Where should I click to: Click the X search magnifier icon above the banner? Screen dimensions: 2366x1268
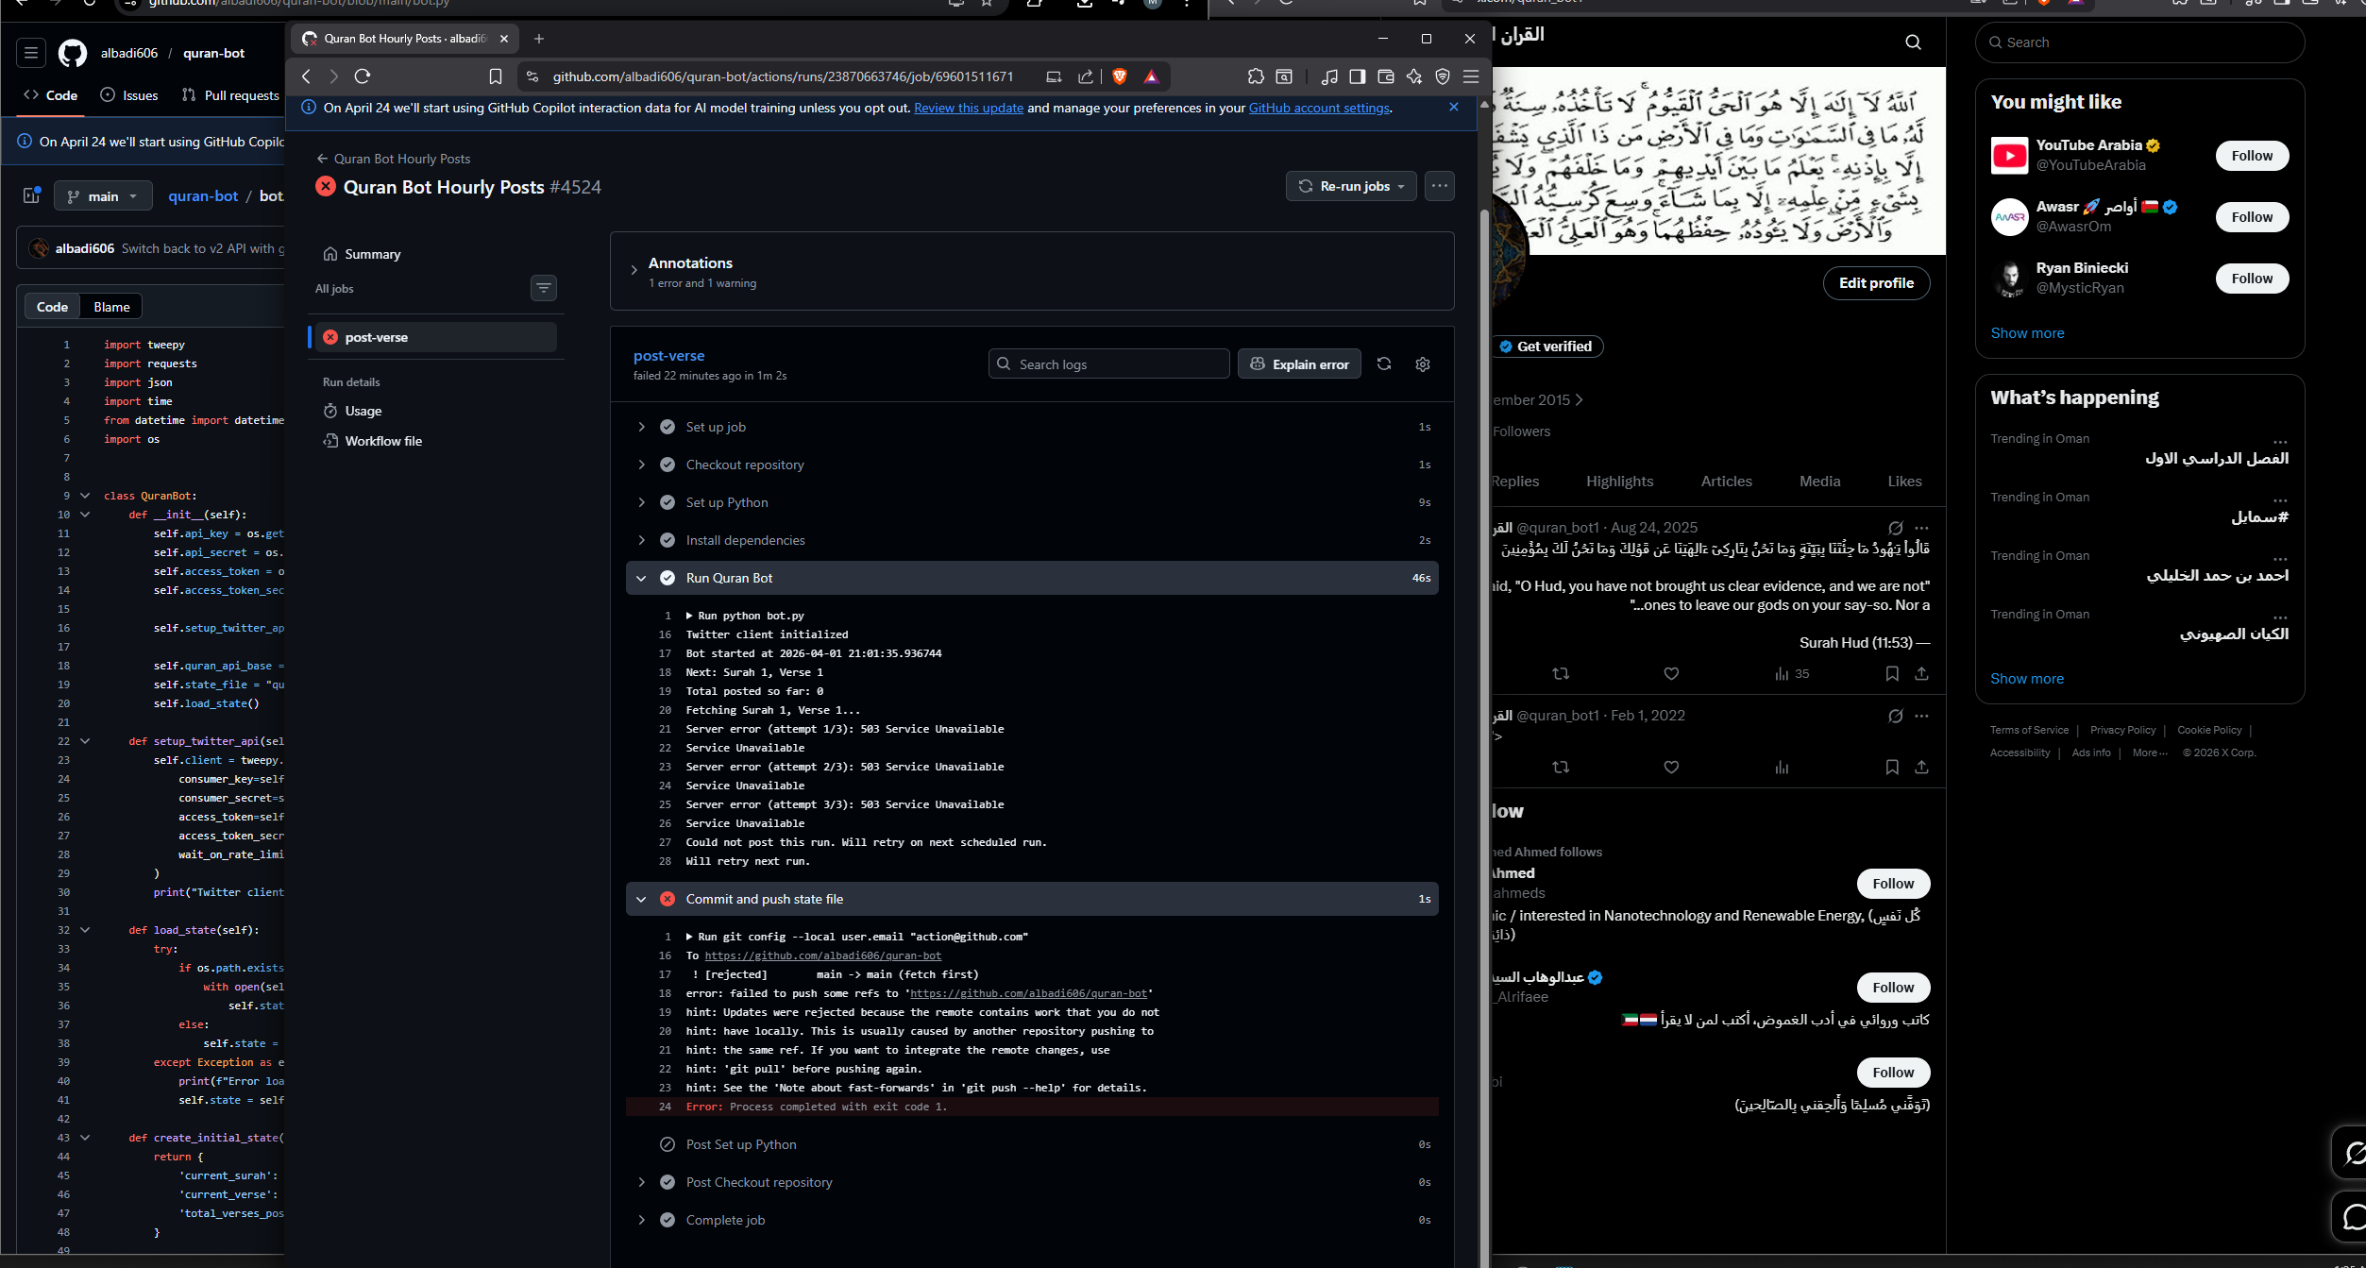[1913, 42]
